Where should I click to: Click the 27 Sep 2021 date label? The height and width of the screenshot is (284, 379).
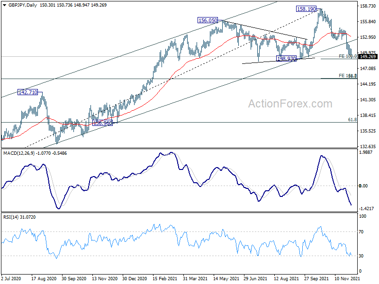(316, 279)
